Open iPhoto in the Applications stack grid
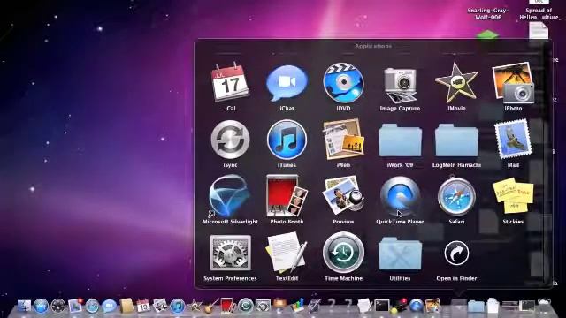The width and height of the screenshot is (566, 318). tap(513, 83)
